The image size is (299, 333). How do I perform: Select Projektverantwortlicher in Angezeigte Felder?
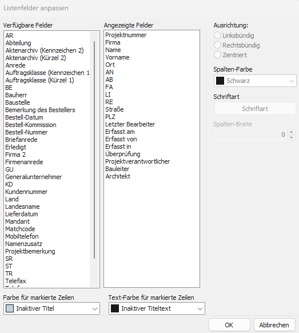point(138,161)
